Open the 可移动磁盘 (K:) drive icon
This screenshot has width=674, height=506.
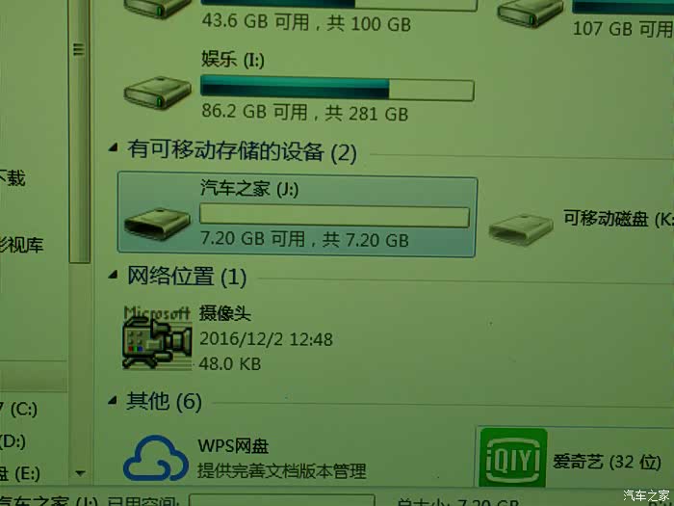521,229
